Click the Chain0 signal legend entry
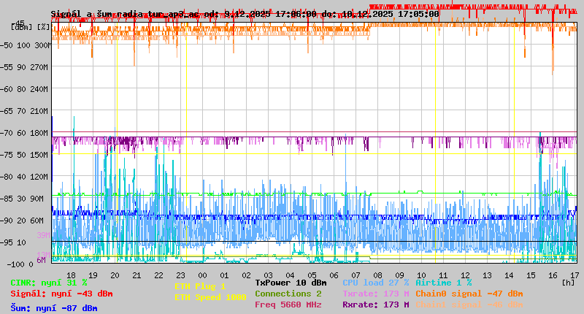The image size is (584, 314). [469, 294]
